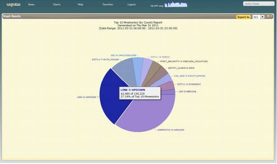The width and height of the screenshot is (277, 164).
Task: Click the Logout link
Action: [131, 5]
